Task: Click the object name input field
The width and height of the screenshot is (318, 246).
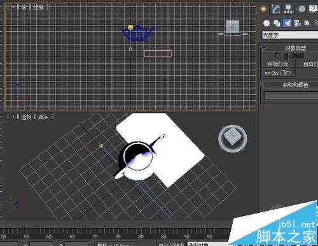Action: click(x=291, y=96)
